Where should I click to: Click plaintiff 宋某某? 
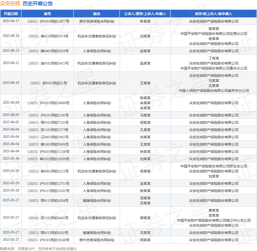pos(145,137)
